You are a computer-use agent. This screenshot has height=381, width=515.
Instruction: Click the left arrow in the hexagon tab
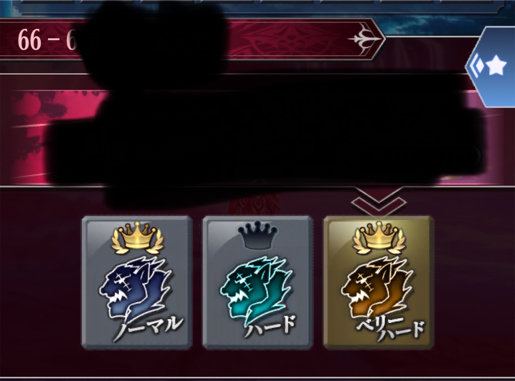coord(476,66)
